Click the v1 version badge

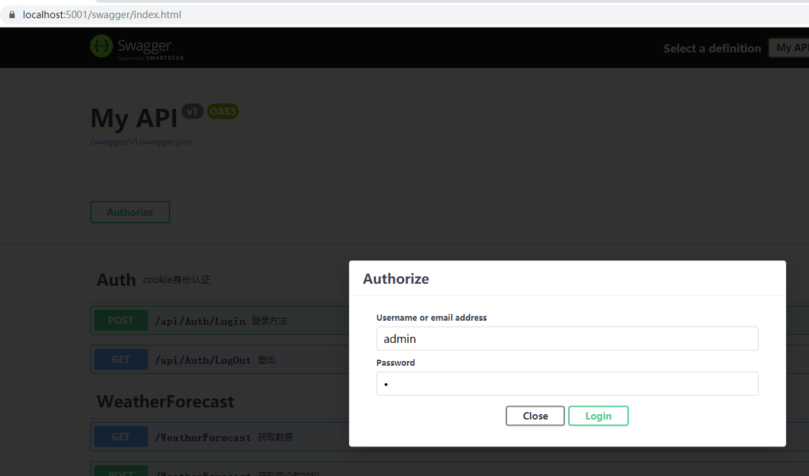(x=192, y=111)
